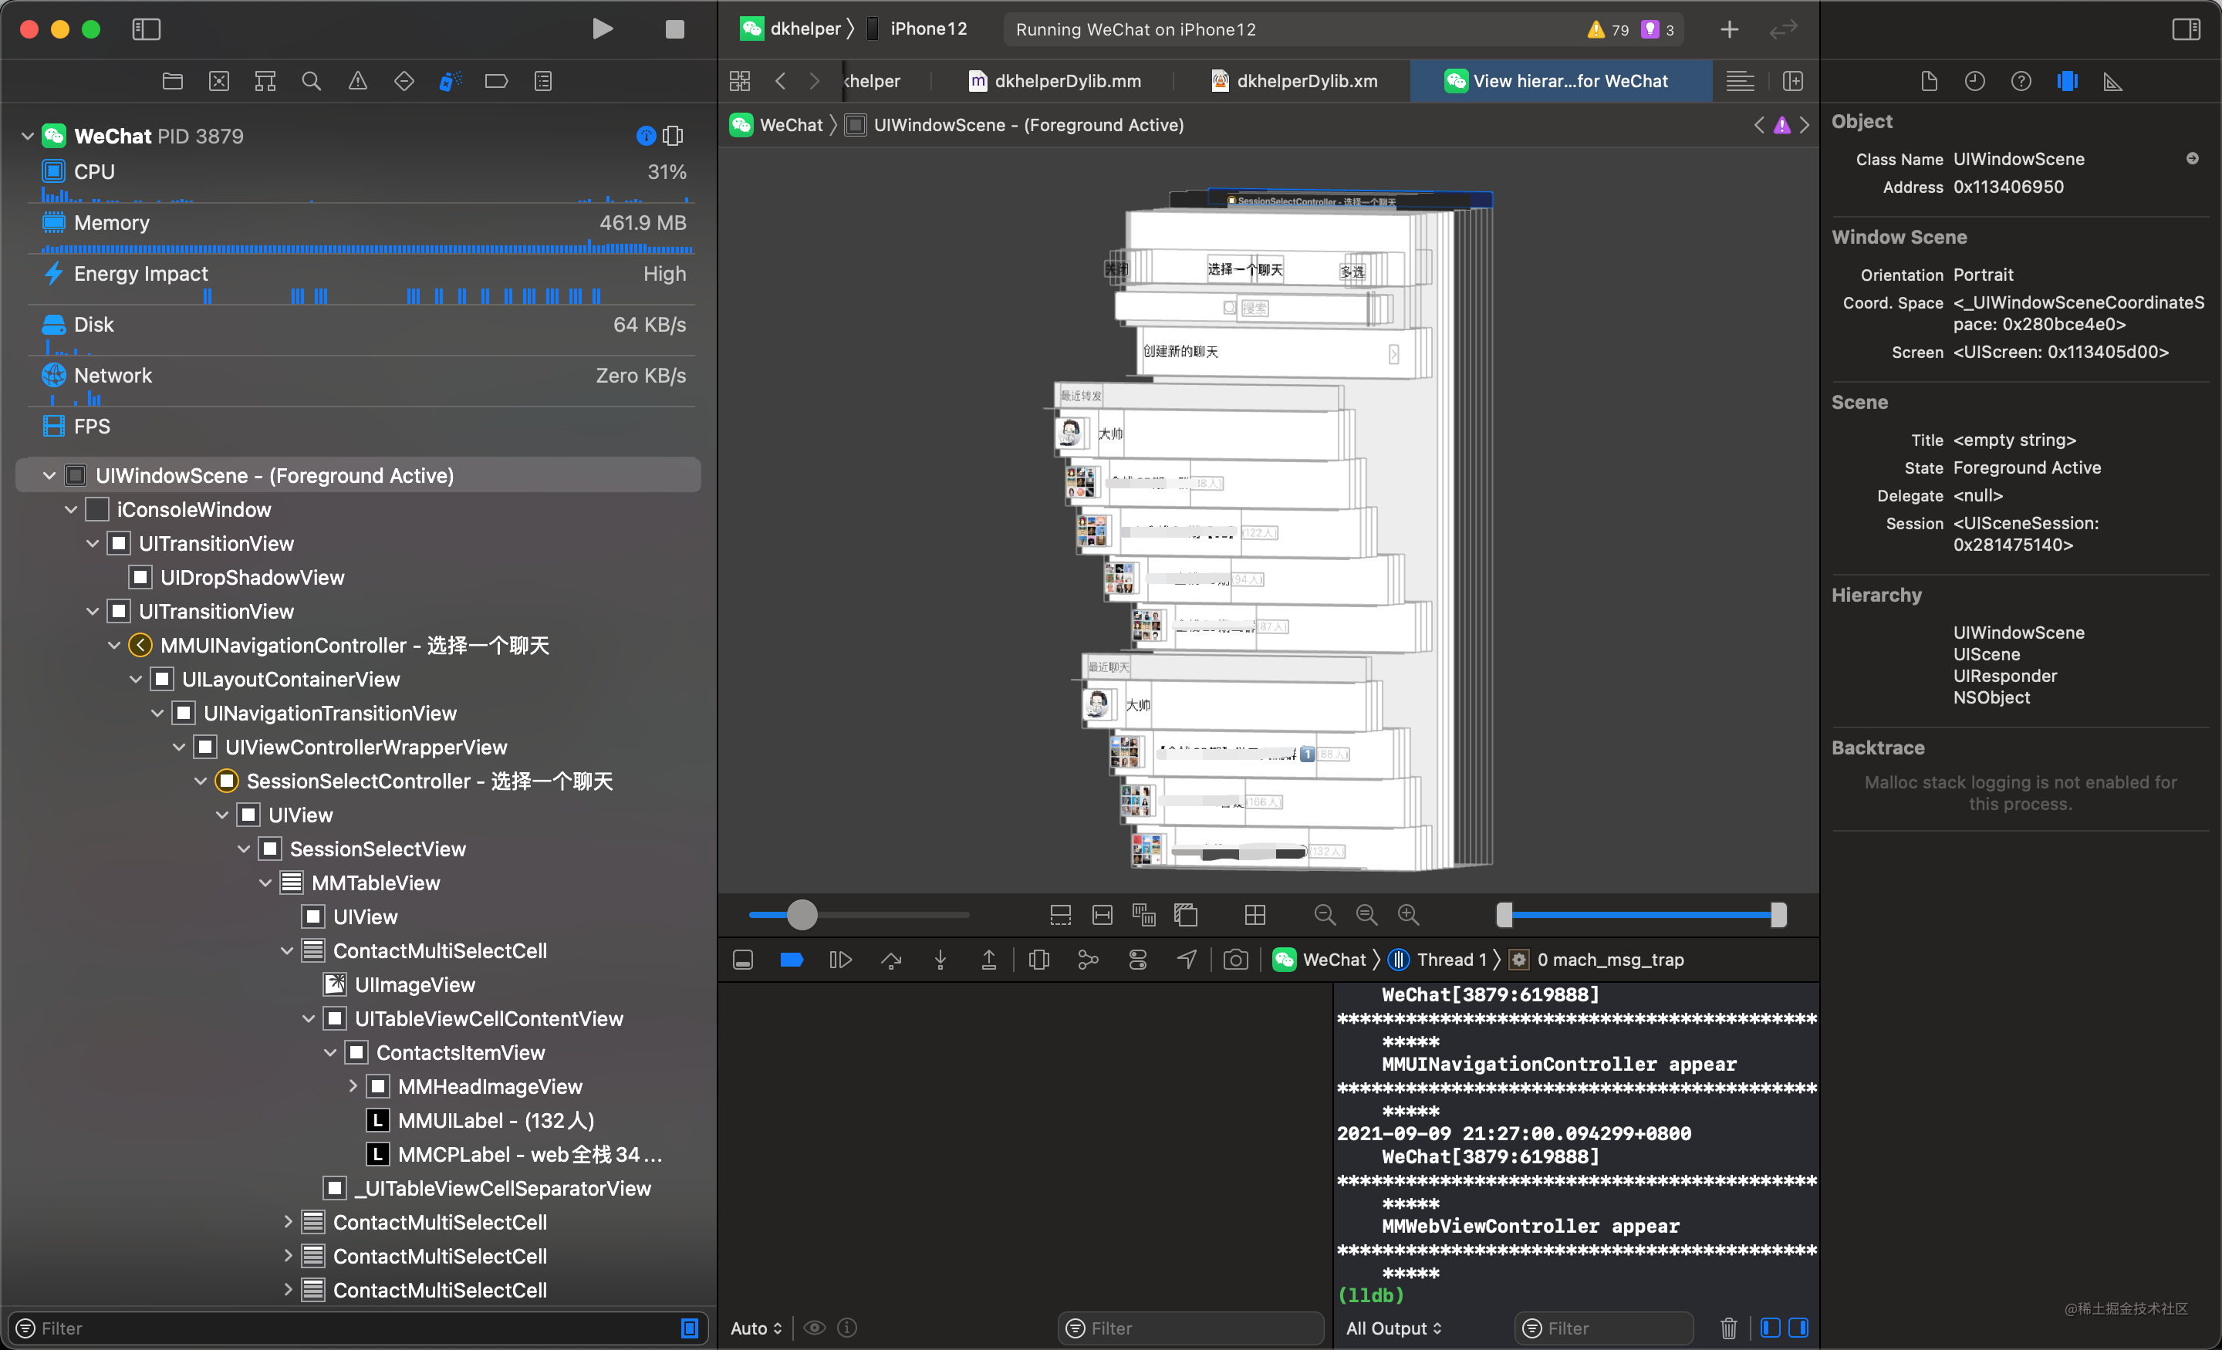Image resolution: width=2222 pixels, height=1350 pixels.
Task: Switch to dkhelperDylib.mm tab
Action: (1054, 81)
